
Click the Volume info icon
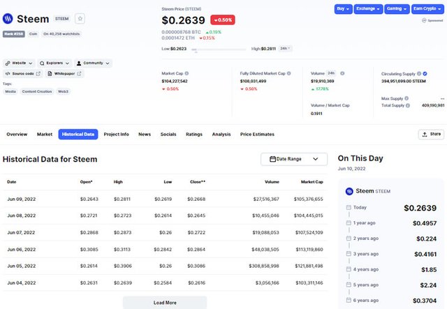[x=342, y=73]
